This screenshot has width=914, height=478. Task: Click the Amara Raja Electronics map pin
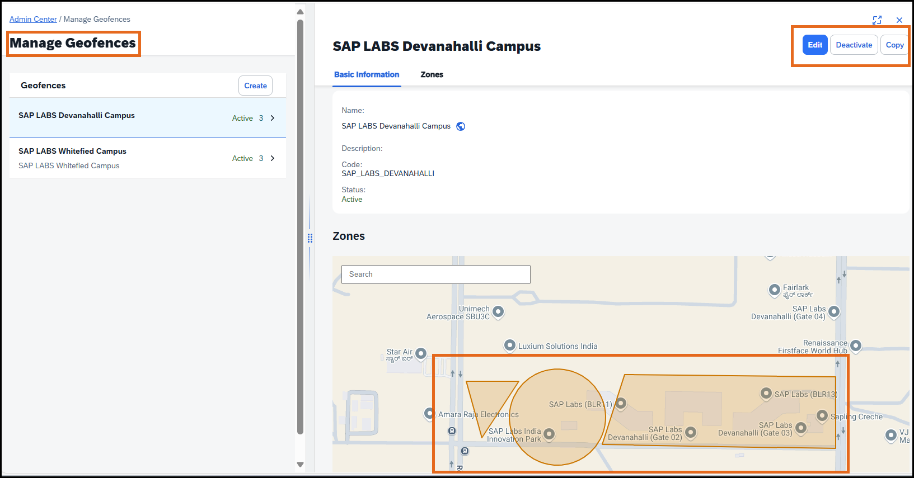pos(429,414)
